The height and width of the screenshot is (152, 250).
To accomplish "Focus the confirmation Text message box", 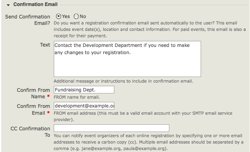I will pos(127,59).
